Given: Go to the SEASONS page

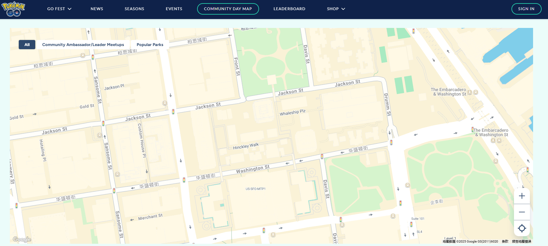Looking at the screenshot, I should click(134, 9).
